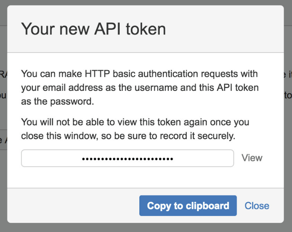Click the View link to reveal token
292x232 pixels.
(252, 158)
